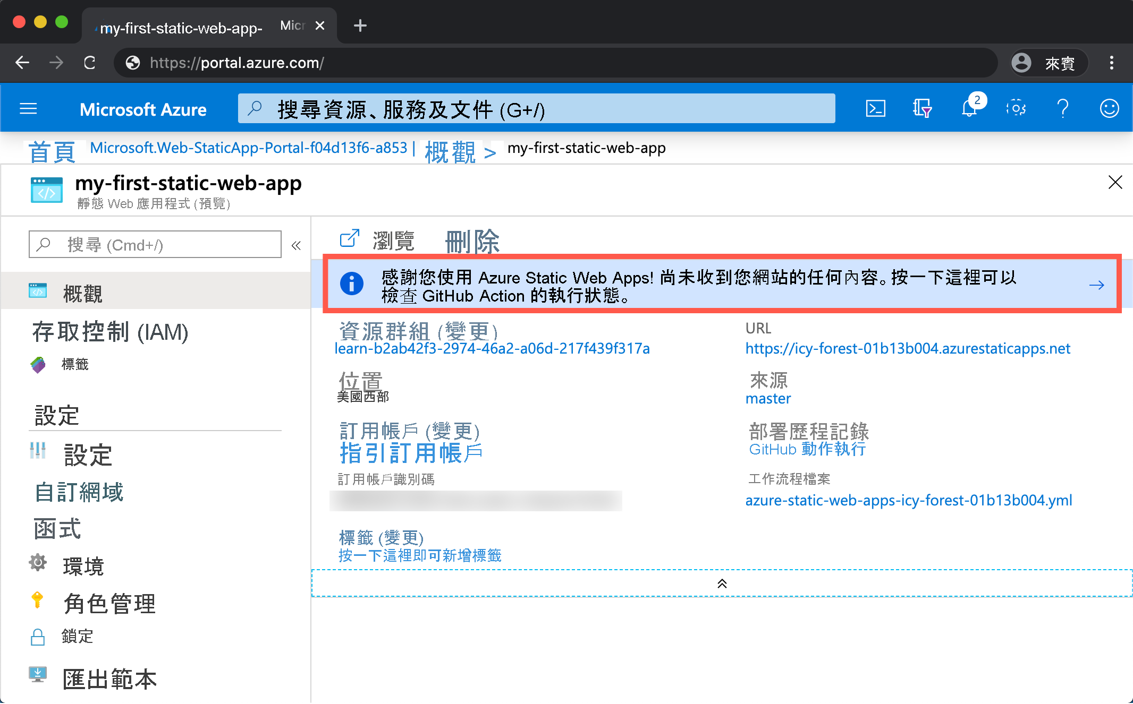Open 存取控制 (IAM) in the side menu
Image resolution: width=1133 pixels, height=704 pixels.
[x=110, y=332]
